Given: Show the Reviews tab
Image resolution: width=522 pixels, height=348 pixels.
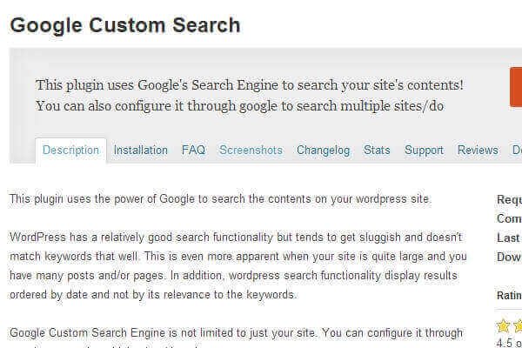Looking at the screenshot, I should pos(478,150).
